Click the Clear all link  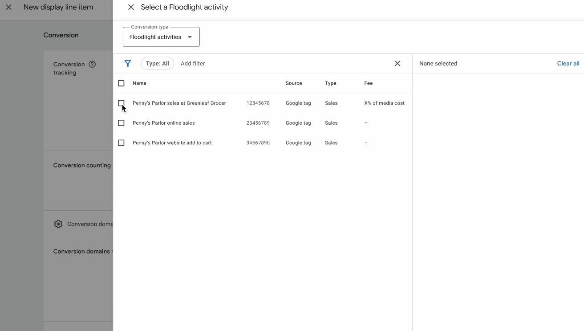(x=568, y=63)
